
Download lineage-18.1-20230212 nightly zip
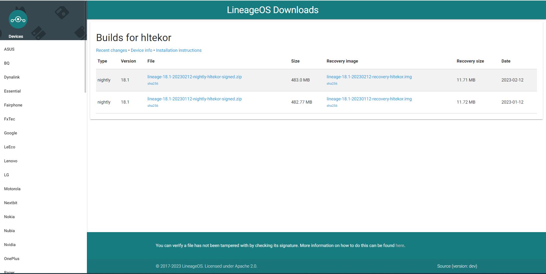click(x=195, y=77)
